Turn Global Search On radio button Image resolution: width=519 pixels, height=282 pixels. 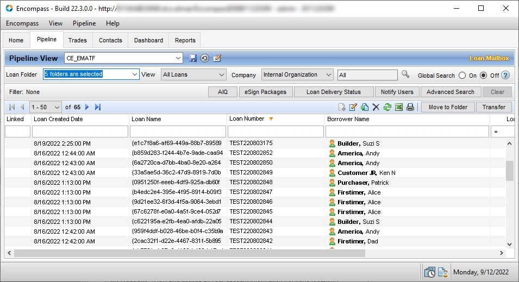tap(462, 76)
